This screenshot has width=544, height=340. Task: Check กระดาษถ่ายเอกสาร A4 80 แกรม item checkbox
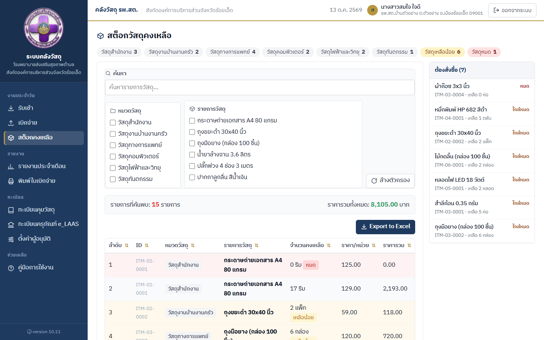[192, 121]
